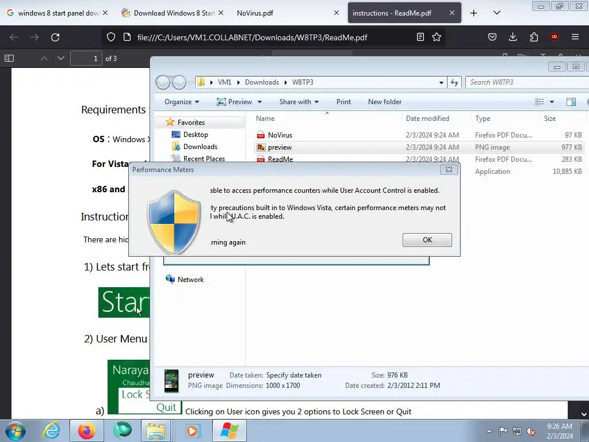Click the Search W8TP3 box
589x442 pixels.
(527, 82)
